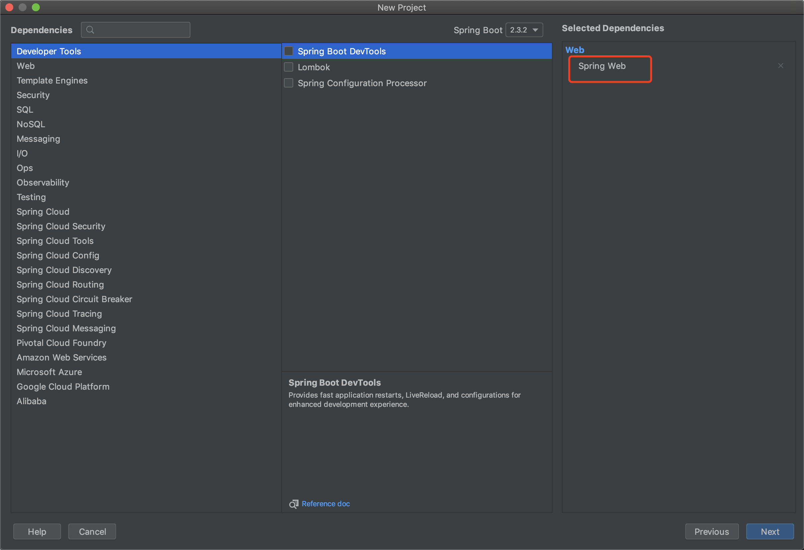804x550 pixels.
Task: Check the Spring Boot DevTools checkbox
Action: [289, 51]
